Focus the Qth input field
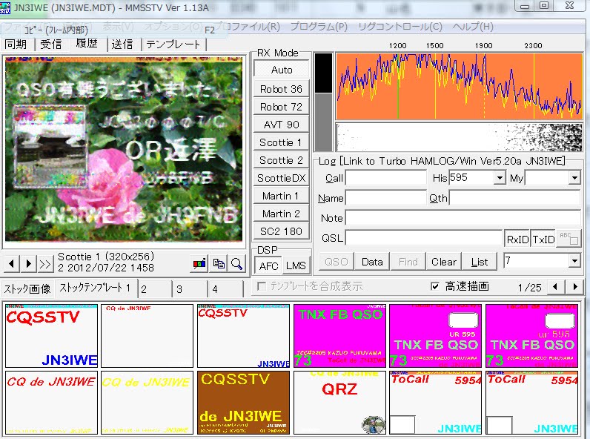The image size is (590, 439). (514, 197)
